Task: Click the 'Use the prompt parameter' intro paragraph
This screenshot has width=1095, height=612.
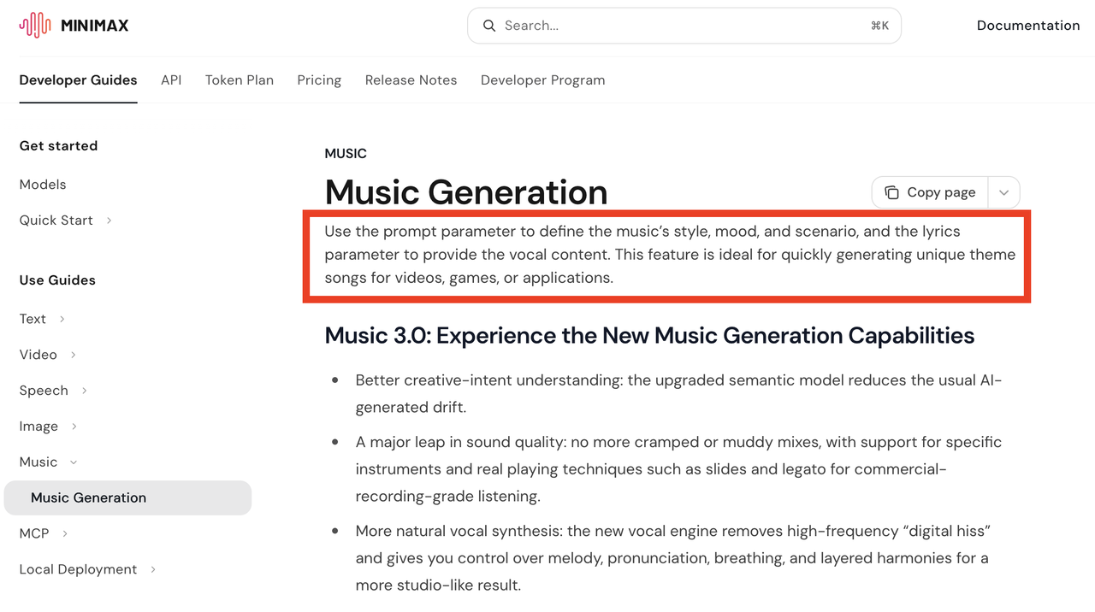Action: click(670, 255)
